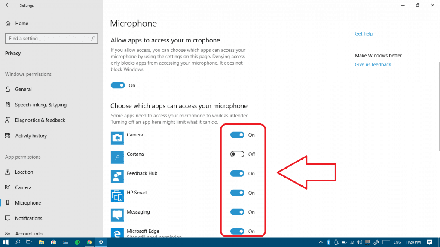Viewport: 440px width, 247px height.
Task: Click the battery tray icon
Action: (x=344, y=242)
